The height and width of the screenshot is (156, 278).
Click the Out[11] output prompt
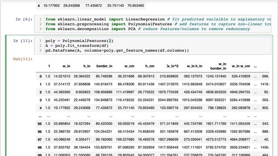[x=23, y=59]
